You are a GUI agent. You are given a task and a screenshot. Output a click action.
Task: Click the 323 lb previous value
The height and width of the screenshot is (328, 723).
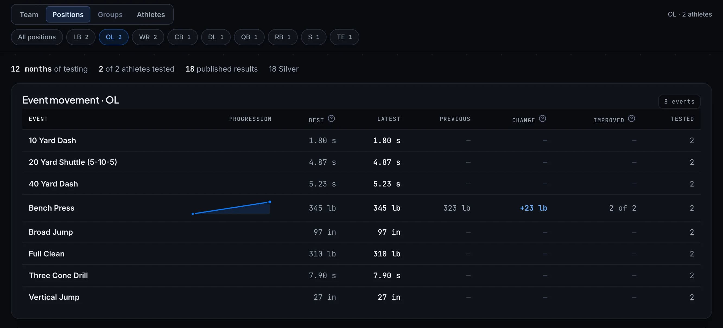click(x=457, y=208)
